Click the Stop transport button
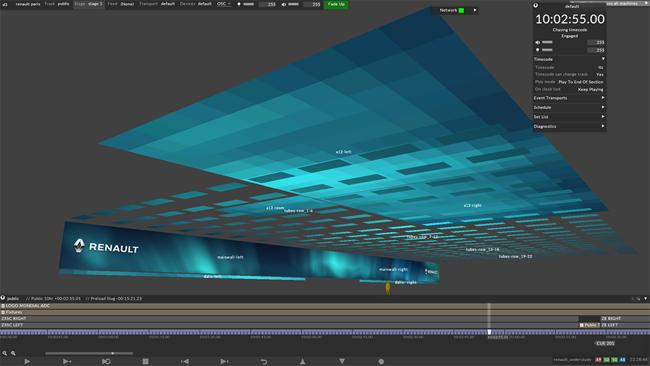Screen dimensions: 650x366 point(145,362)
